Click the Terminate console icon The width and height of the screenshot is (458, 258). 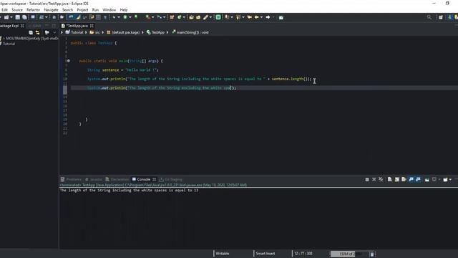coord(367,179)
